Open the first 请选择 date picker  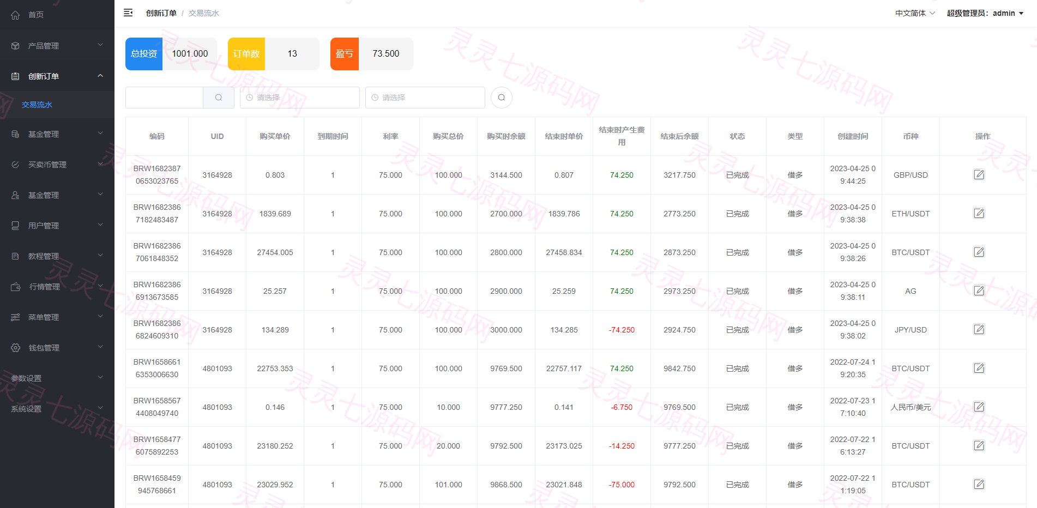(x=300, y=98)
